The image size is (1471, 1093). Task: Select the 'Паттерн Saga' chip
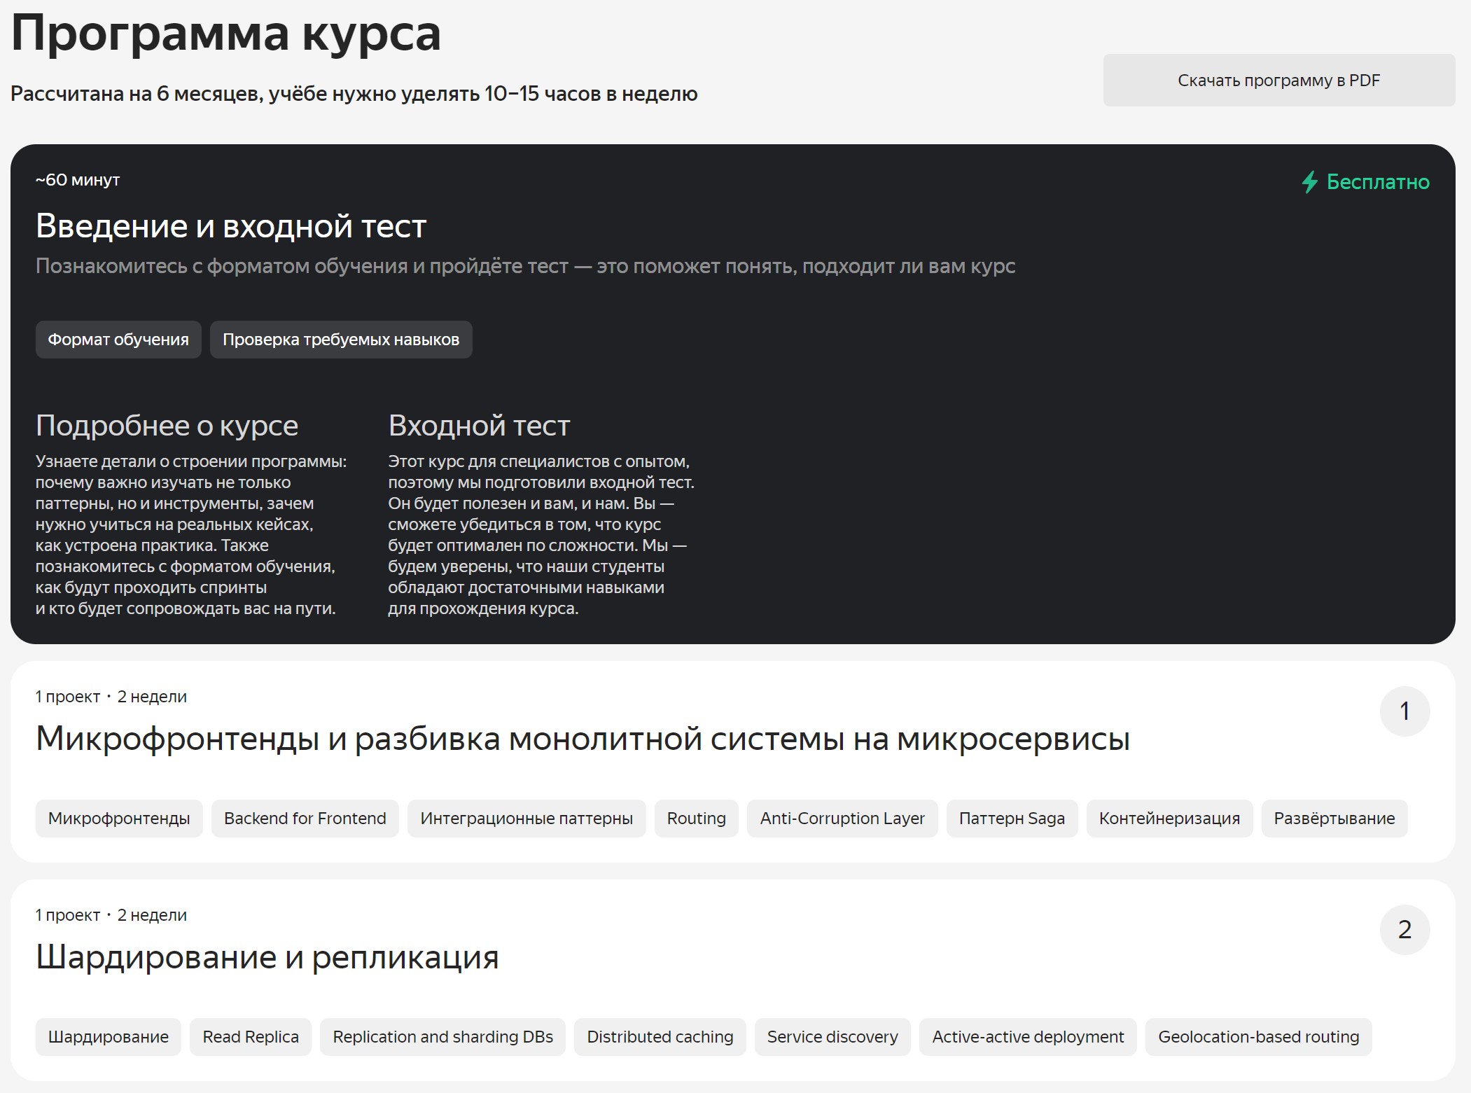1012,818
